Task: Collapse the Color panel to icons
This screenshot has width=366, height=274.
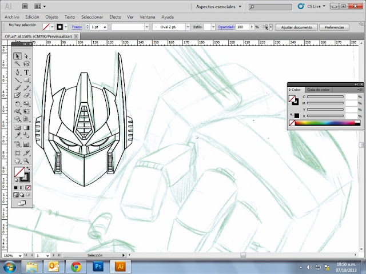Action: (357, 83)
